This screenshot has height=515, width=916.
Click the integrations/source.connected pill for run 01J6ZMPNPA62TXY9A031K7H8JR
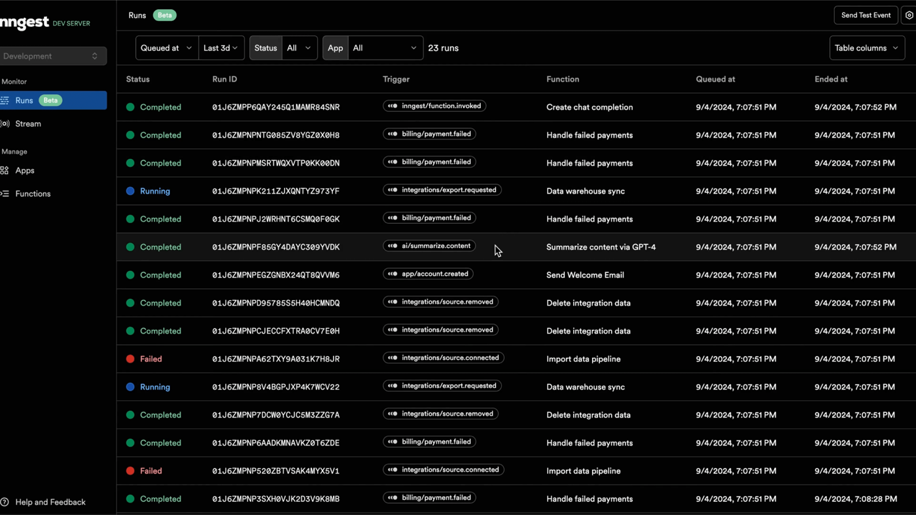point(444,358)
